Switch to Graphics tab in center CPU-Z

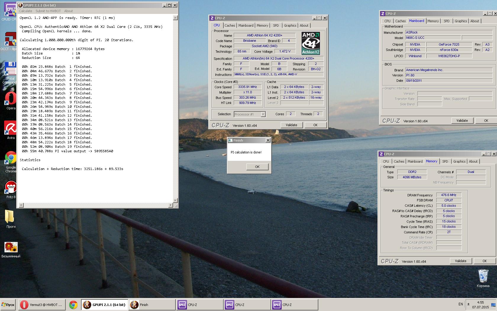pyautogui.click(x=290, y=25)
